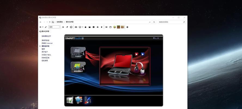Viewport: 242px width, 109px height.
Task: Open the dropdown arrow beside the list view icon
Action: click(x=43, y=27)
